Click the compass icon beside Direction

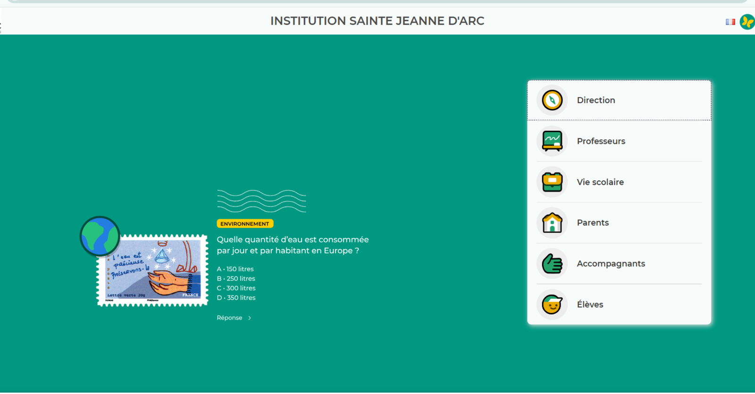click(x=552, y=100)
